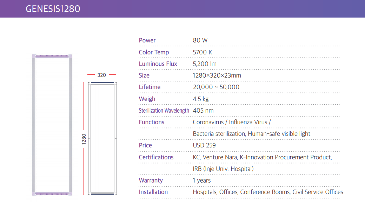Image resolution: width=365 pixels, height=211 pixels.
Task: Select the Certifications row label
Action: [156, 157]
